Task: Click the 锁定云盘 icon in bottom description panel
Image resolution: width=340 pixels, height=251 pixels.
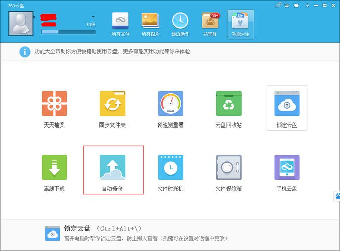Action: [52, 233]
